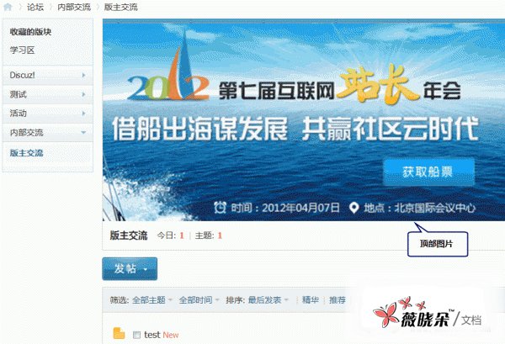Viewport: 505px width, 344px height.
Task: Collapse the 内部交流 sidebar category
Action: (48, 132)
